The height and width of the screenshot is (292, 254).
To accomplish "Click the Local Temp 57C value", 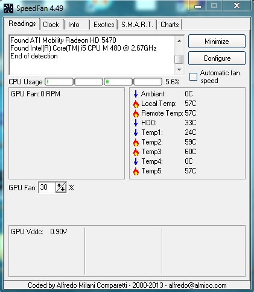I will [191, 104].
